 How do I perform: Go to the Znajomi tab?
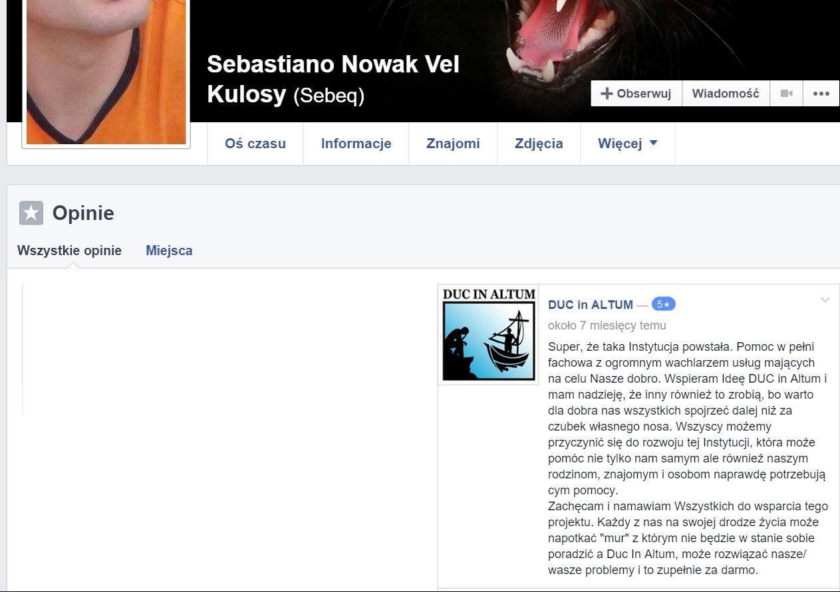point(453,144)
